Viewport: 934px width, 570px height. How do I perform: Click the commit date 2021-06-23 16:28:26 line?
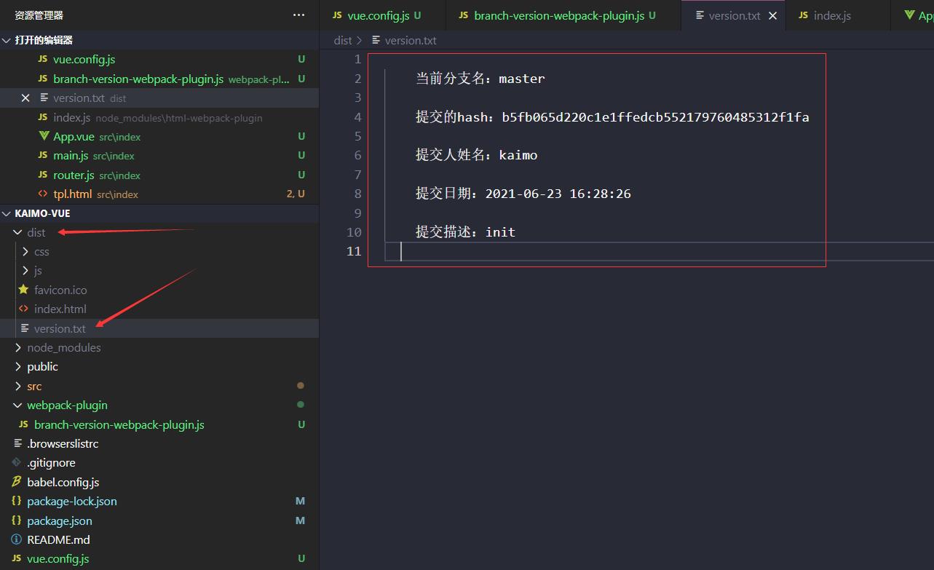(523, 193)
